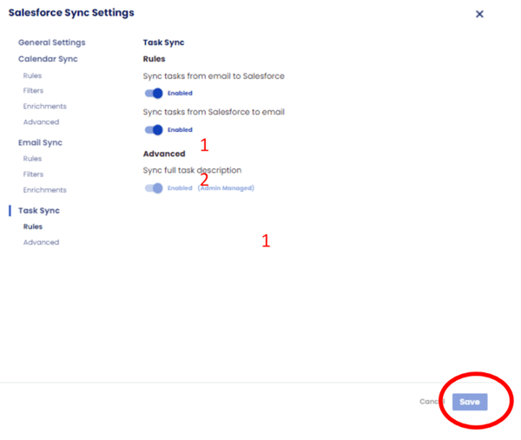Click 'Sync full task description' label
521x440 pixels.
[192, 170]
